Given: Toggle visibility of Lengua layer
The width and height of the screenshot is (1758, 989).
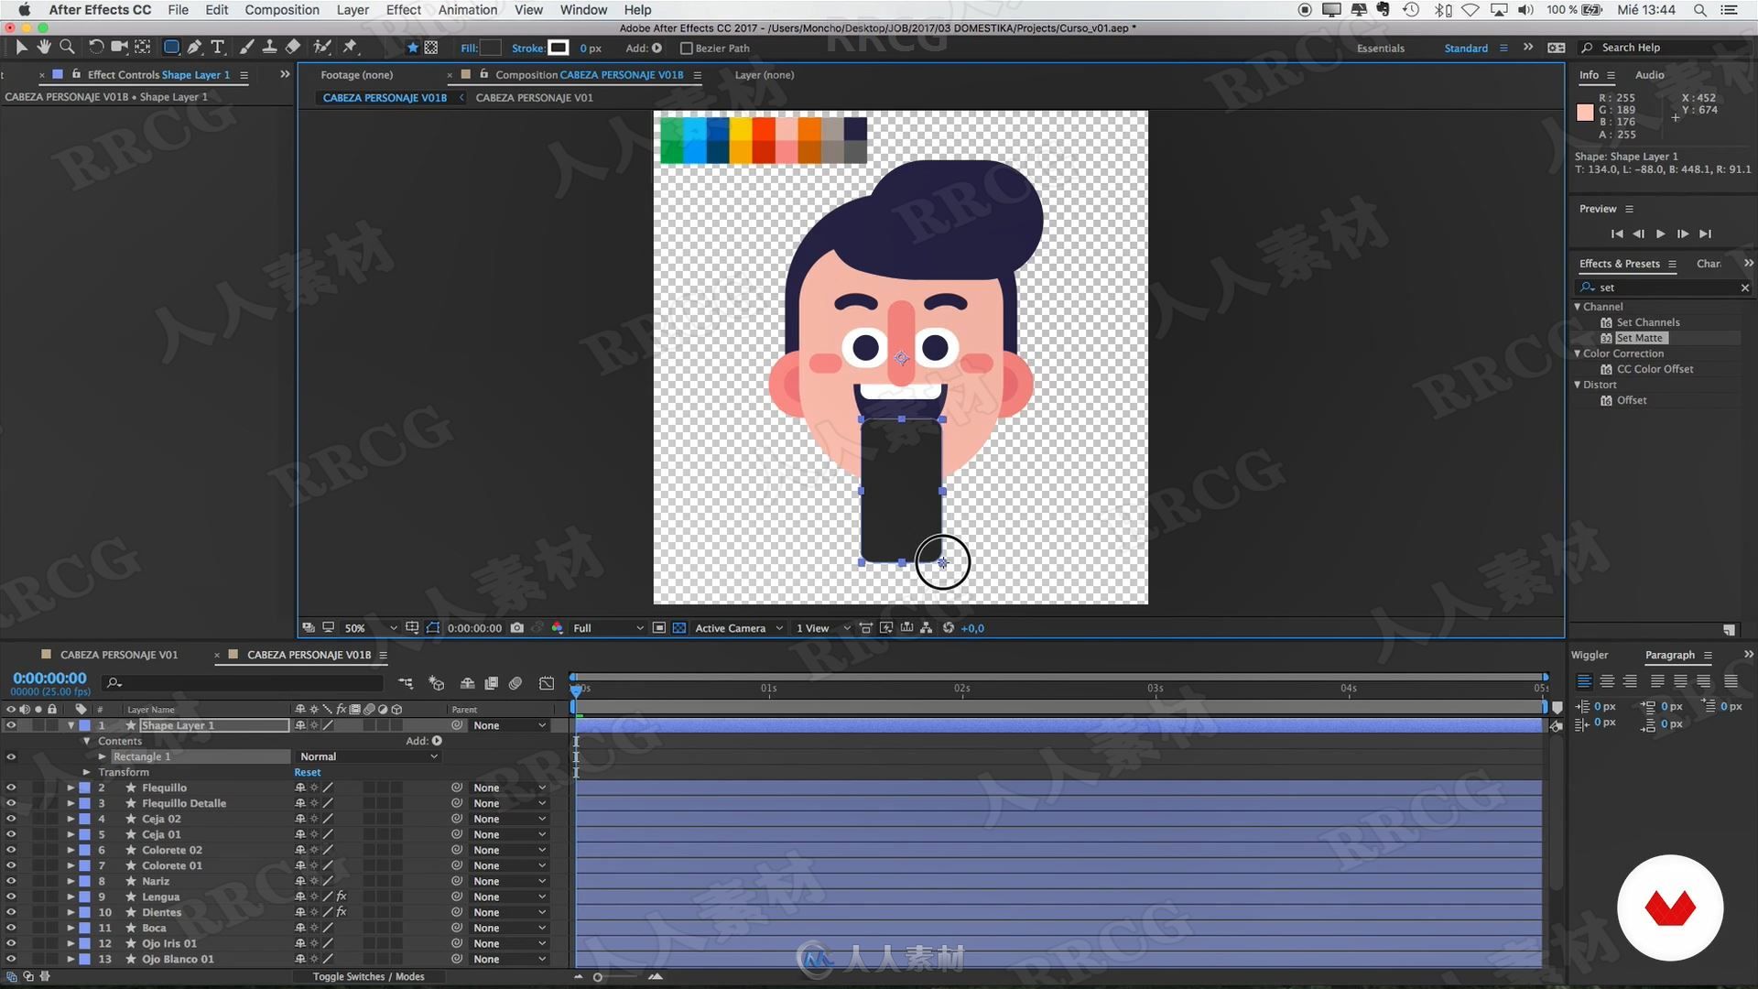Looking at the screenshot, I should tap(11, 896).
